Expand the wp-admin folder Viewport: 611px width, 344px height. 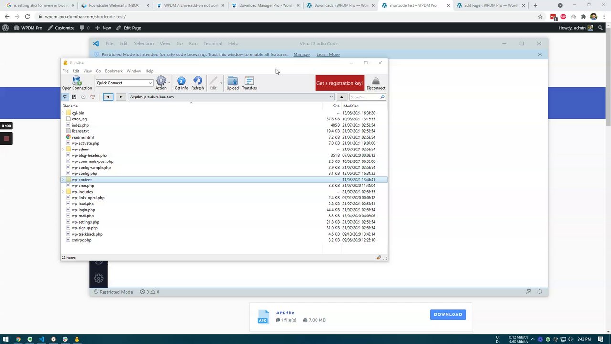[63, 150]
